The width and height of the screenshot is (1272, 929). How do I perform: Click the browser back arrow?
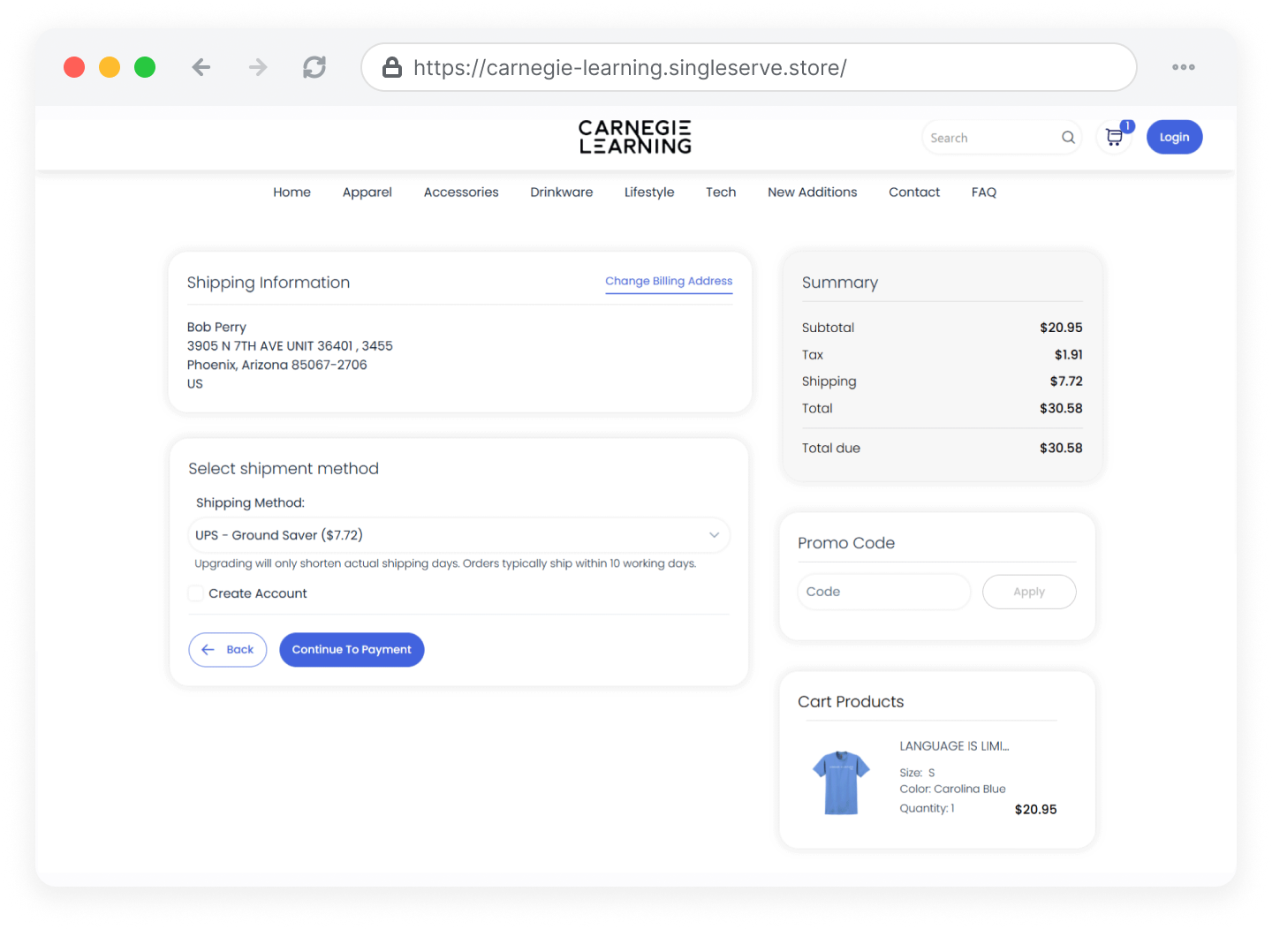click(201, 67)
